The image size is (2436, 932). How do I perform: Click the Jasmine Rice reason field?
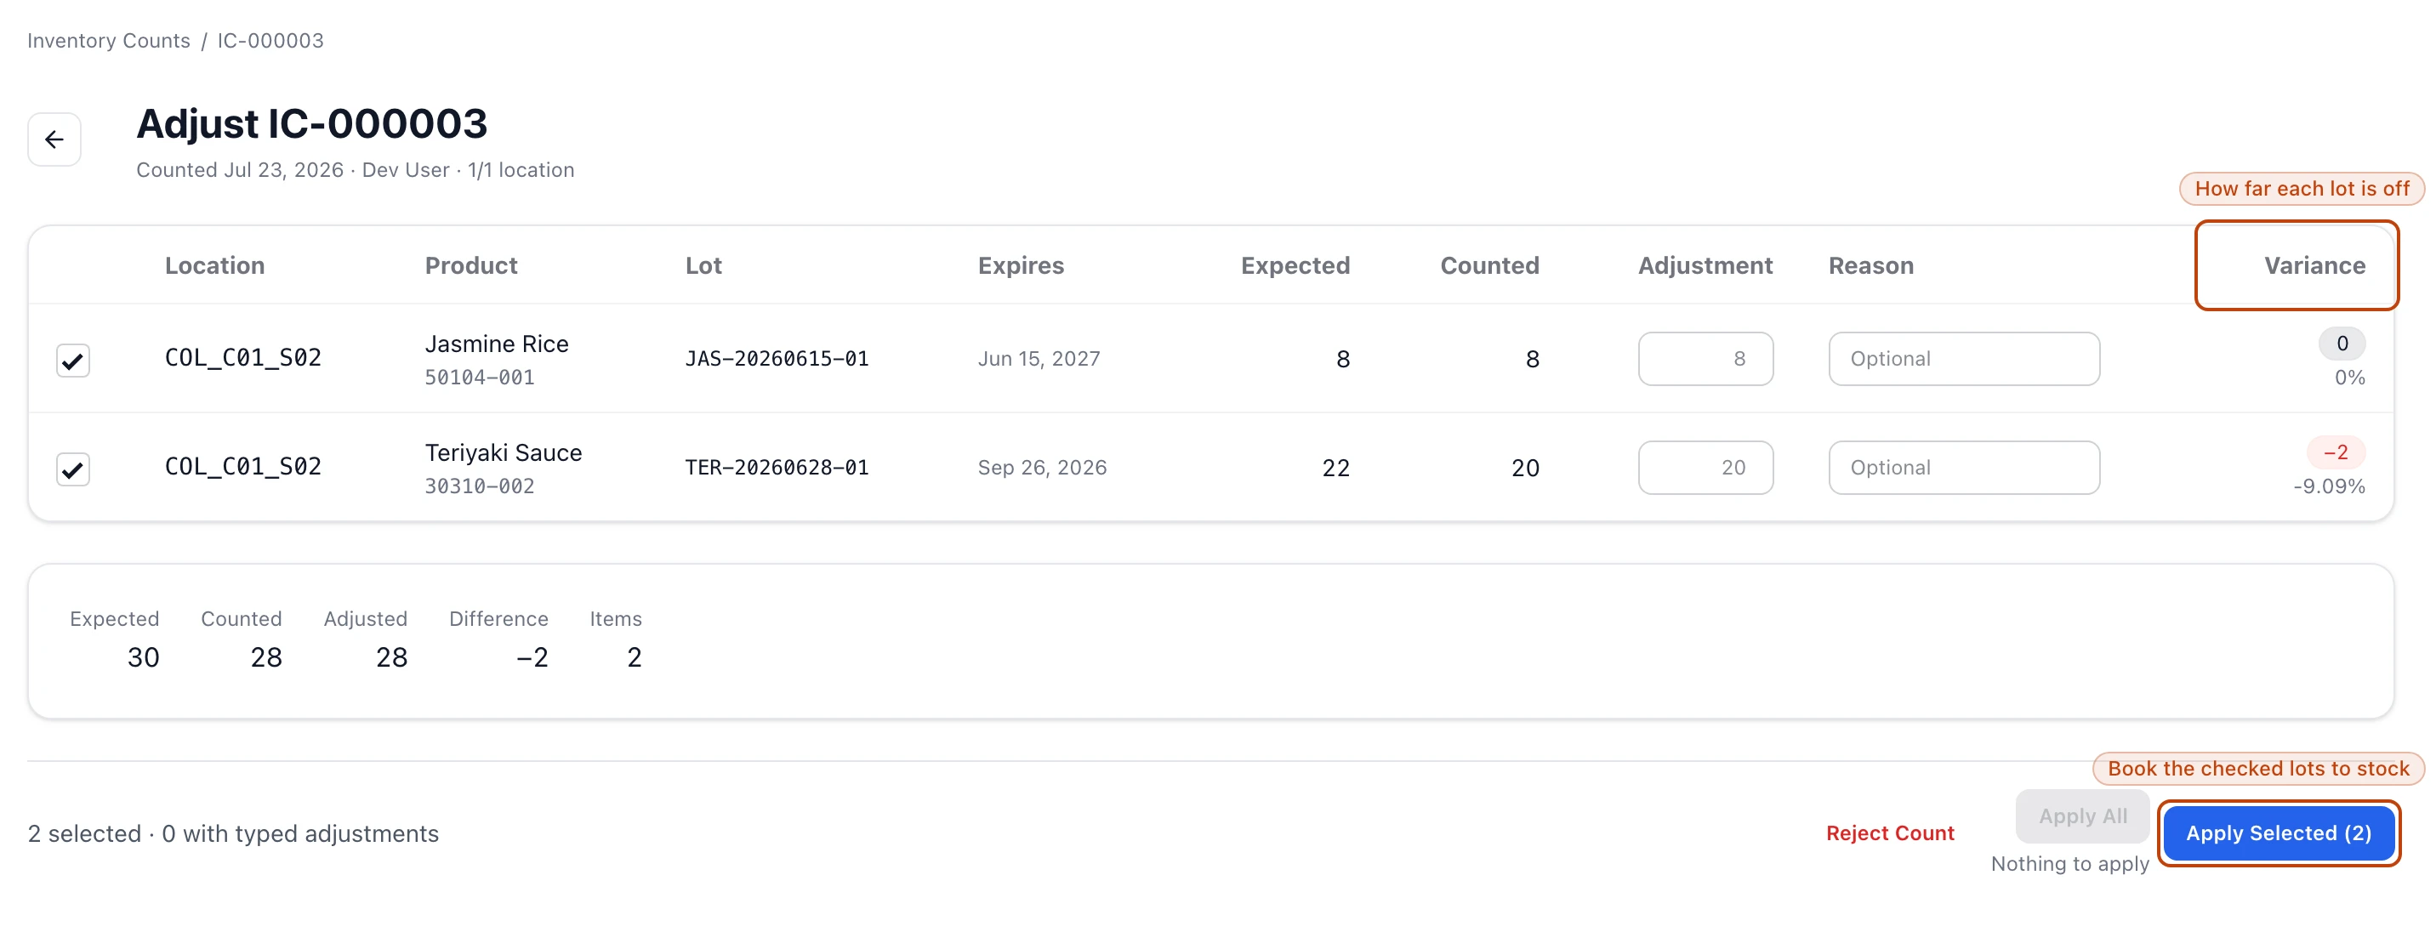1964,358
